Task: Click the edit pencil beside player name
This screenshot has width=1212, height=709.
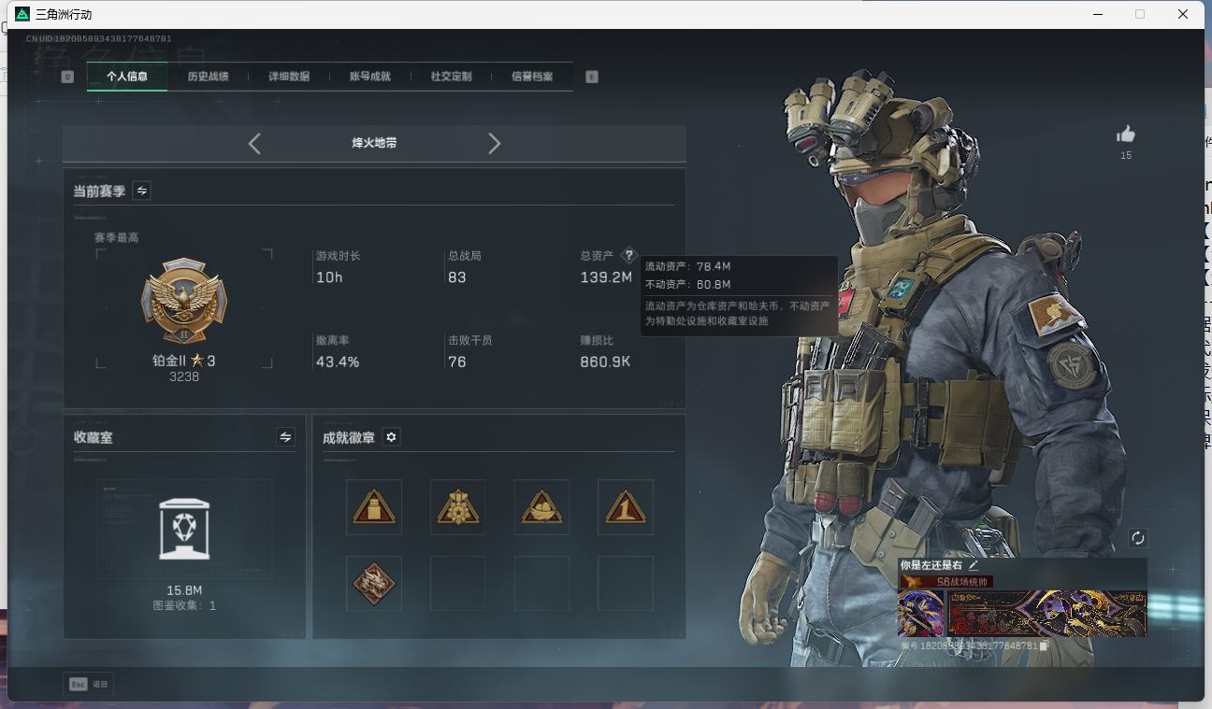Action: click(974, 565)
